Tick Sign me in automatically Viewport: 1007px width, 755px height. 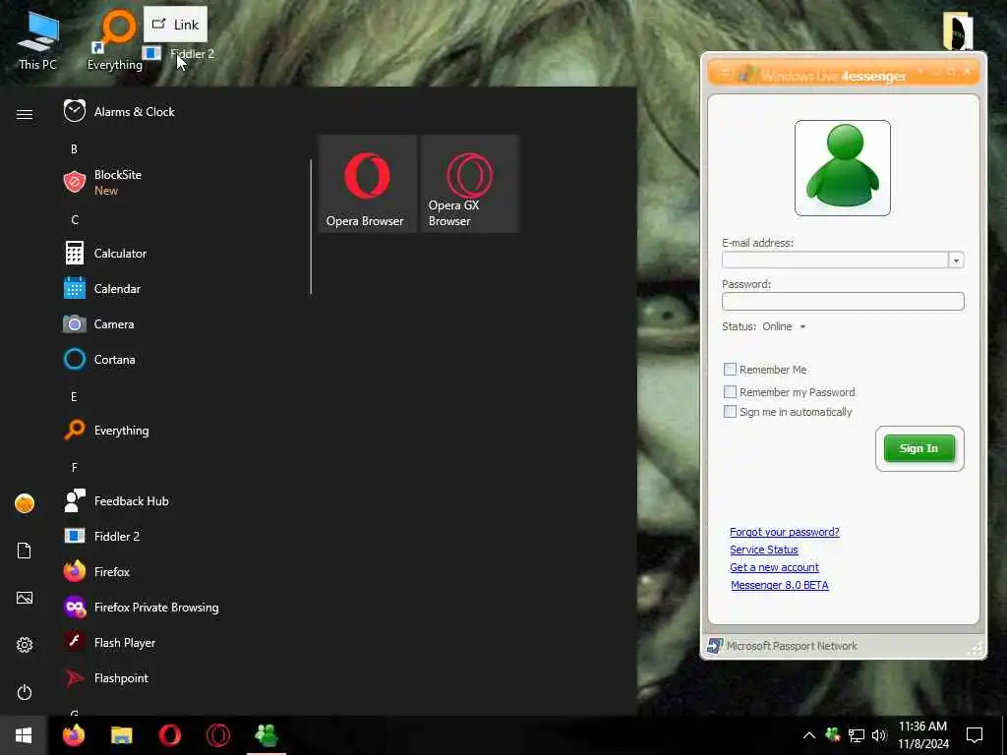click(x=730, y=412)
